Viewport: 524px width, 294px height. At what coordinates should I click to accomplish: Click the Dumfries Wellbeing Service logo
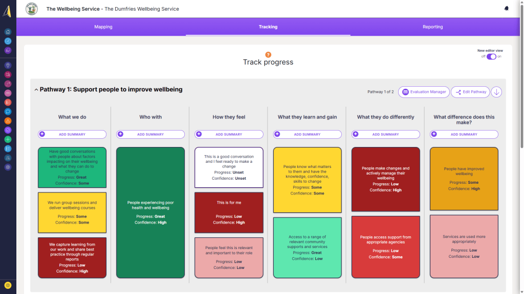[x=32, y=9]
